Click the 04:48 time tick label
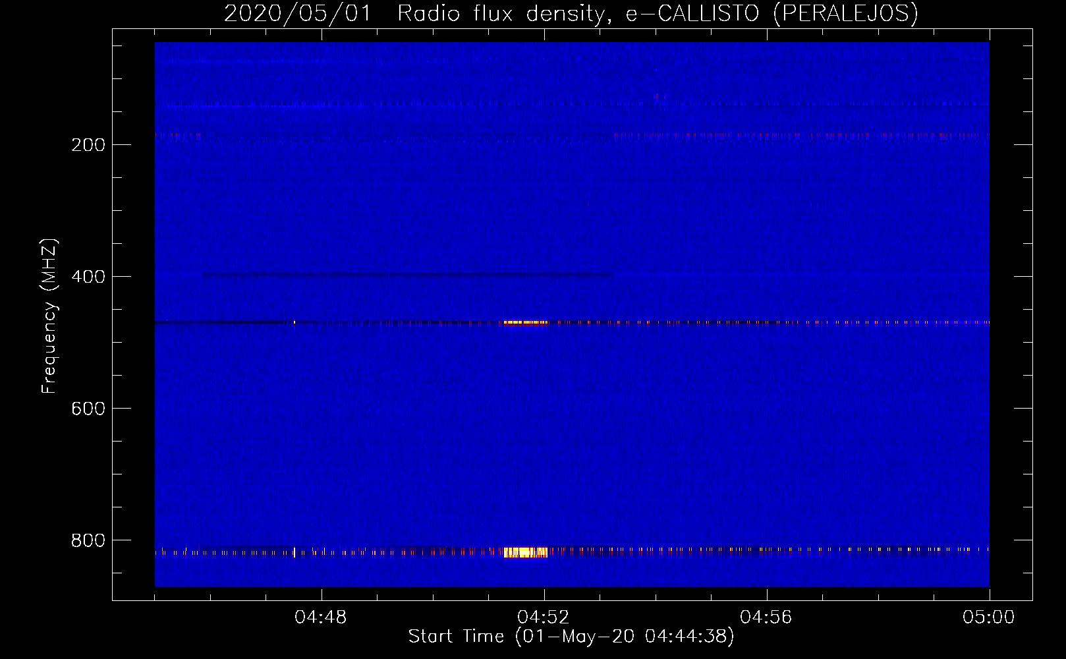Screen dimensions: 1066x659 tap(321, 617)
